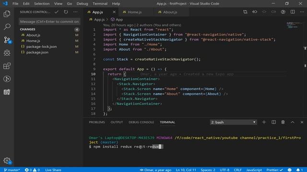Click the master branch in status bar
This screenshot has height=172, width=307.
pyautogui.click(x=12, y=170)
